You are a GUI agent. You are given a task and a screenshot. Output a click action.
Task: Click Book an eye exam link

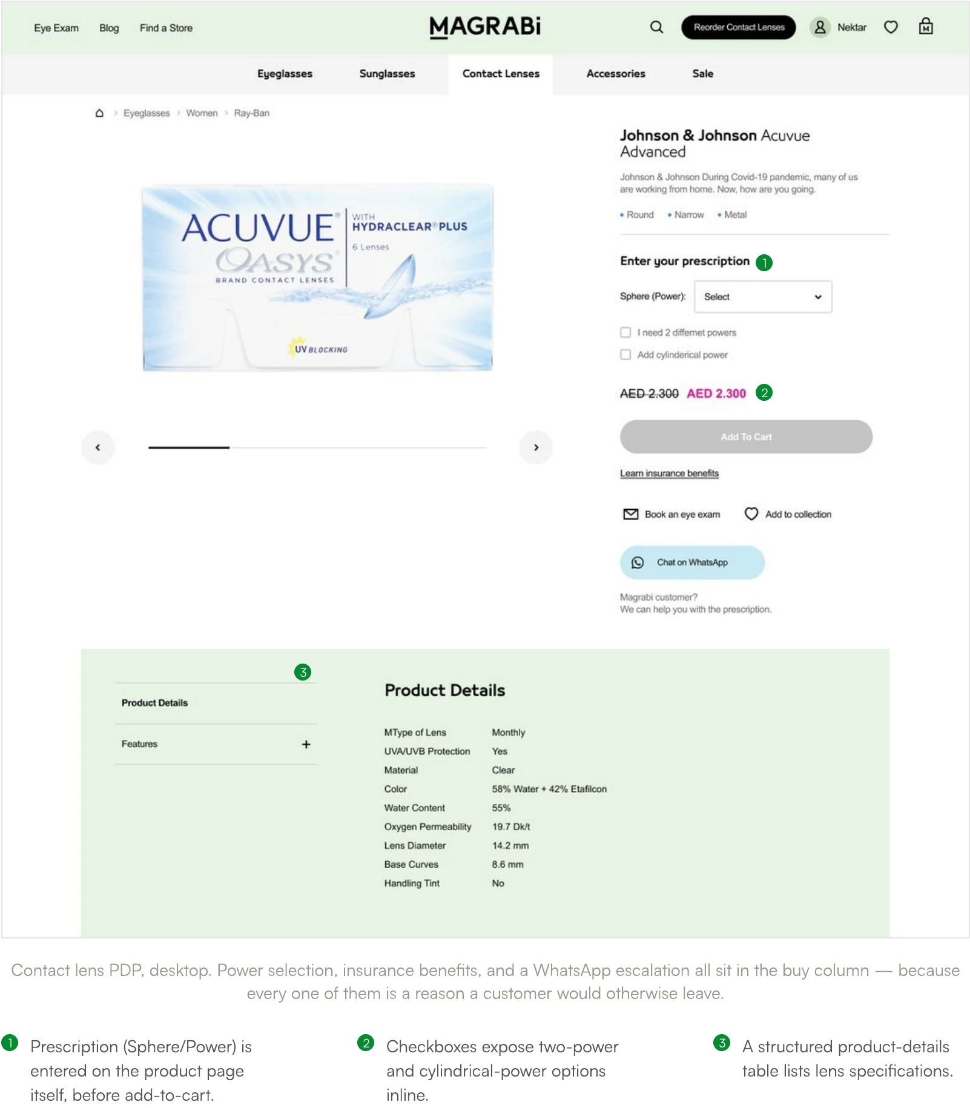(x=682, y=515)
